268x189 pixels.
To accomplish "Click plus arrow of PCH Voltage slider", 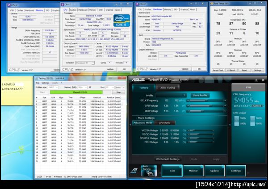I will (x=213, y=142).
